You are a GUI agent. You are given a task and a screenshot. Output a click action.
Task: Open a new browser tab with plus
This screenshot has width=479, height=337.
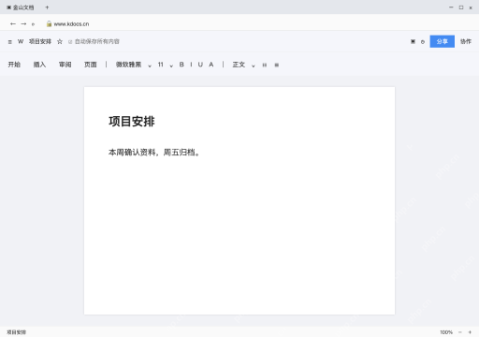47,7
